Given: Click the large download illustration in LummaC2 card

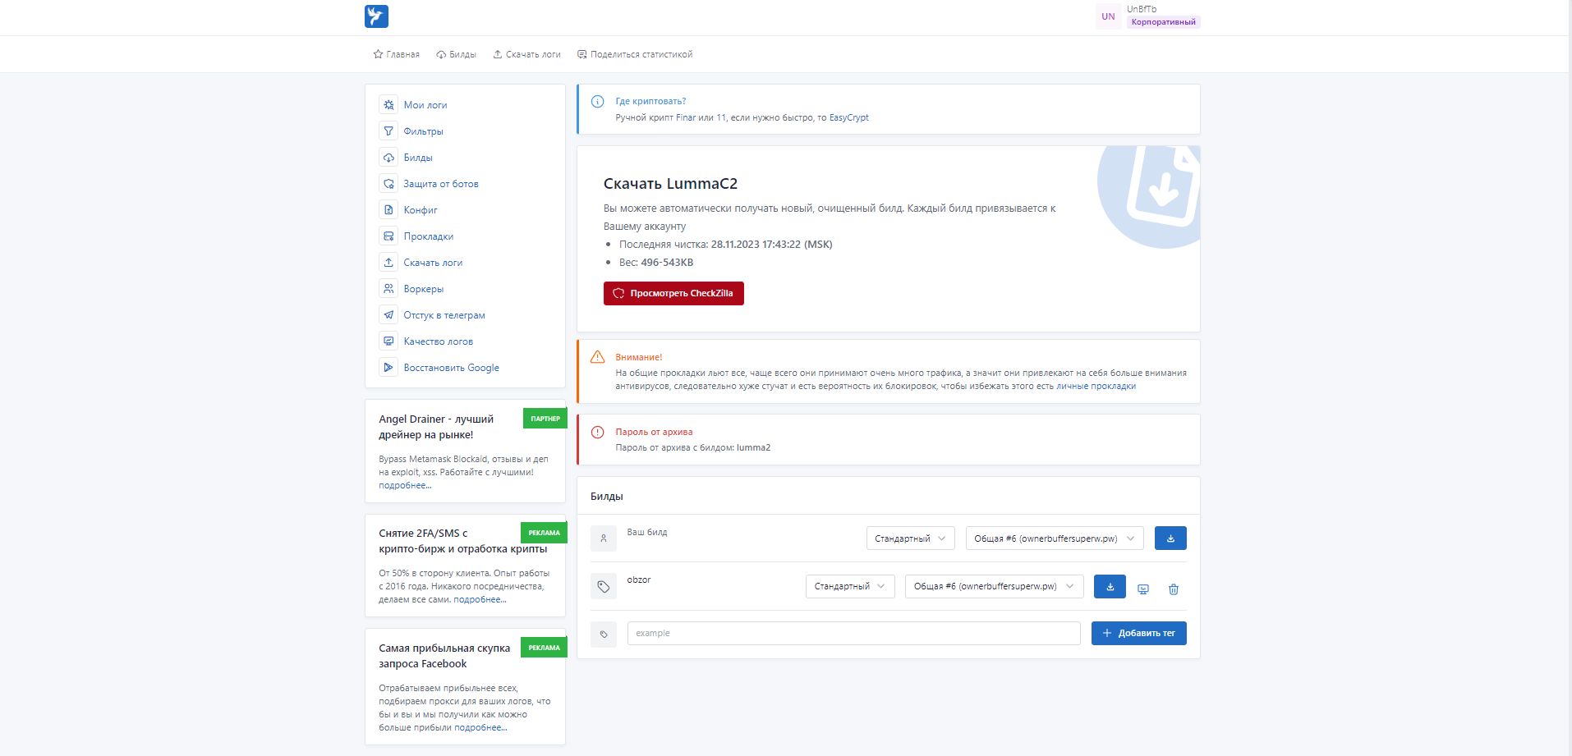Looking at the screenshot, I should point(1150,195).
